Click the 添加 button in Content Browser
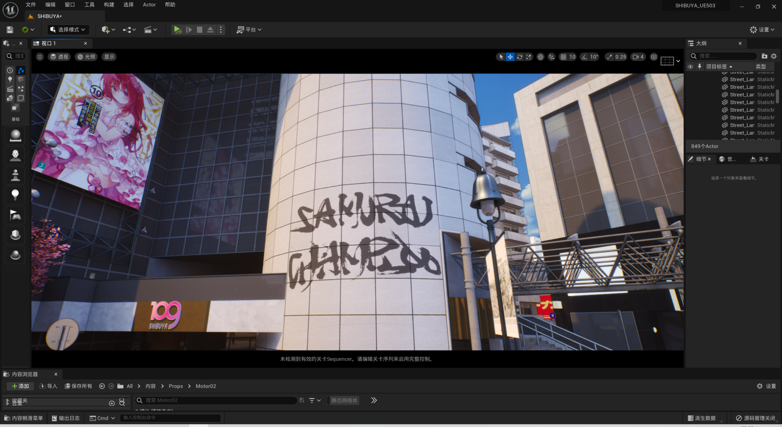Viewport: 782px width, 427px height. click(x=20, y=386)
